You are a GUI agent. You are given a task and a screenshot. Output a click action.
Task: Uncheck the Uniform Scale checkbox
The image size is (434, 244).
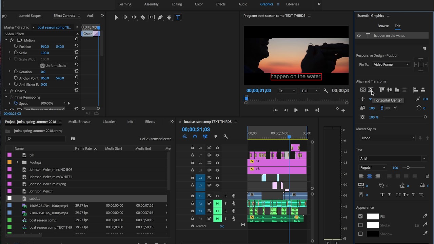point(42,66)
